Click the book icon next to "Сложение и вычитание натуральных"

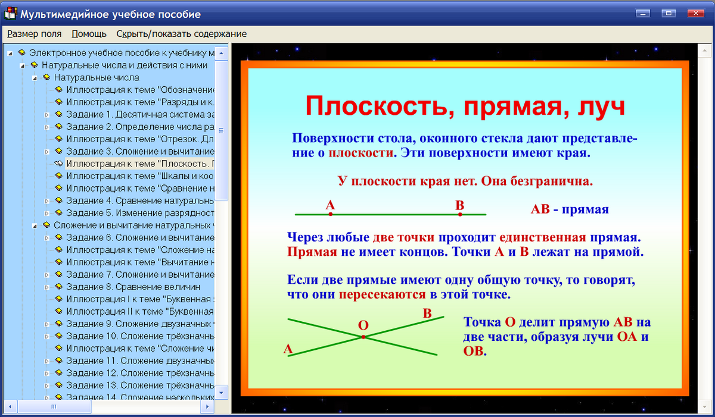45,225
